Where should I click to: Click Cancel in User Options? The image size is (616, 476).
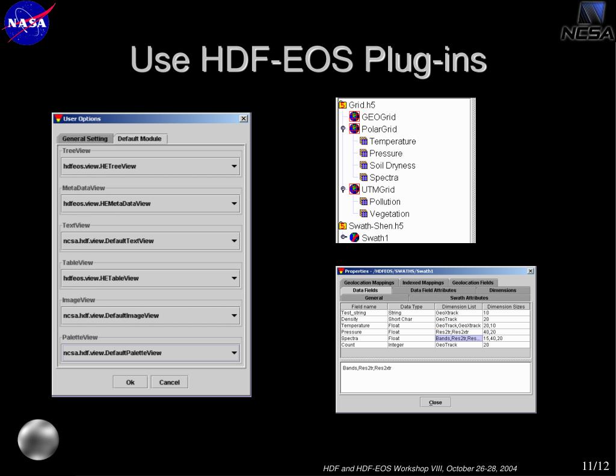tap(169, 382)
